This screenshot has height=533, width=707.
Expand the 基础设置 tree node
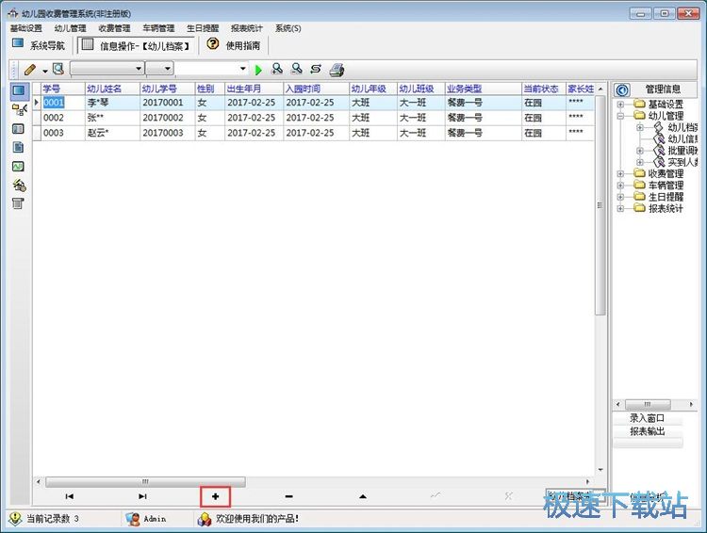[x=620, y=104]
